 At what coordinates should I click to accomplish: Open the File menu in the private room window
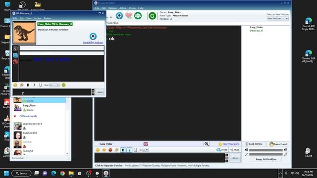pos(97,8)
